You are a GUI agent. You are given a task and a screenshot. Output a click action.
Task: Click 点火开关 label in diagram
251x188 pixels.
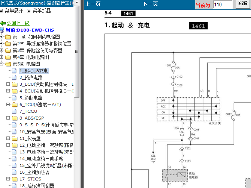pyautogui.click(x=215, y=123)
